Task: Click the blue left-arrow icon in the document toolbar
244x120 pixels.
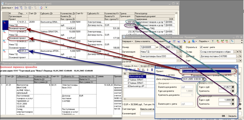Action: coord(169,41)
